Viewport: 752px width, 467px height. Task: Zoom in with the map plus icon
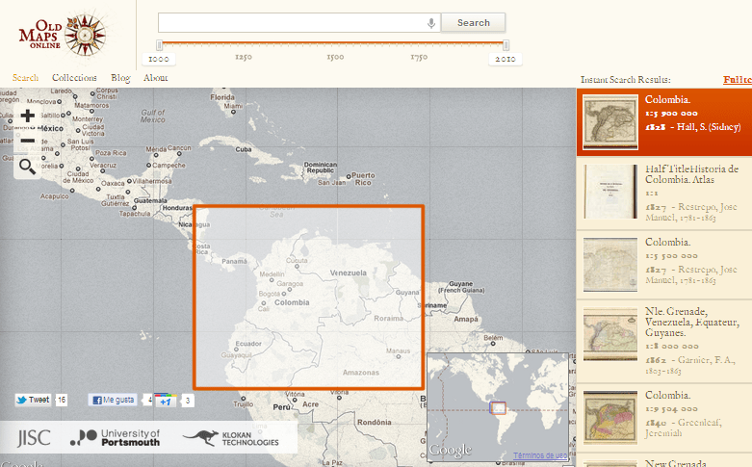coord(27,116)
